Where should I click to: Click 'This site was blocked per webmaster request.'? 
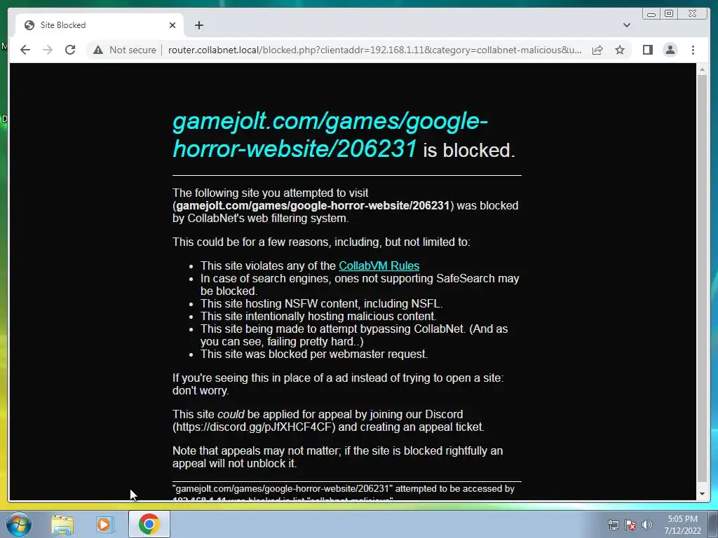314,354
